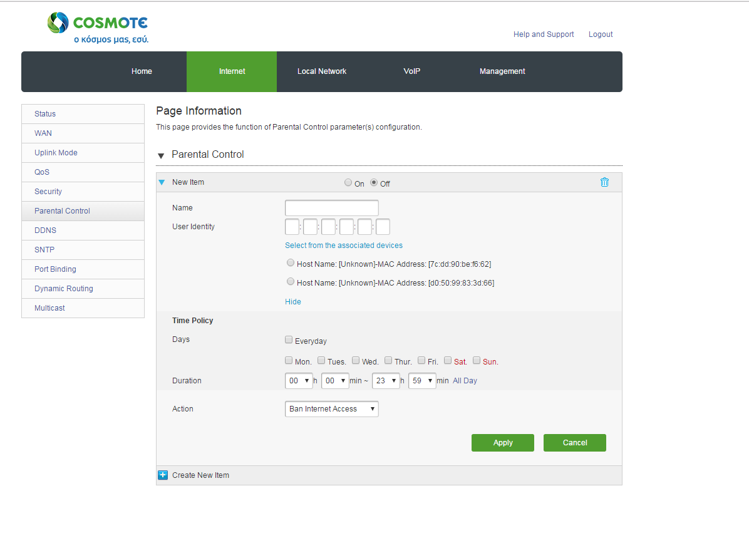
Task: Open the end minute dropdown showing 59
Action: pyautogui.click(x=422, y=381)
